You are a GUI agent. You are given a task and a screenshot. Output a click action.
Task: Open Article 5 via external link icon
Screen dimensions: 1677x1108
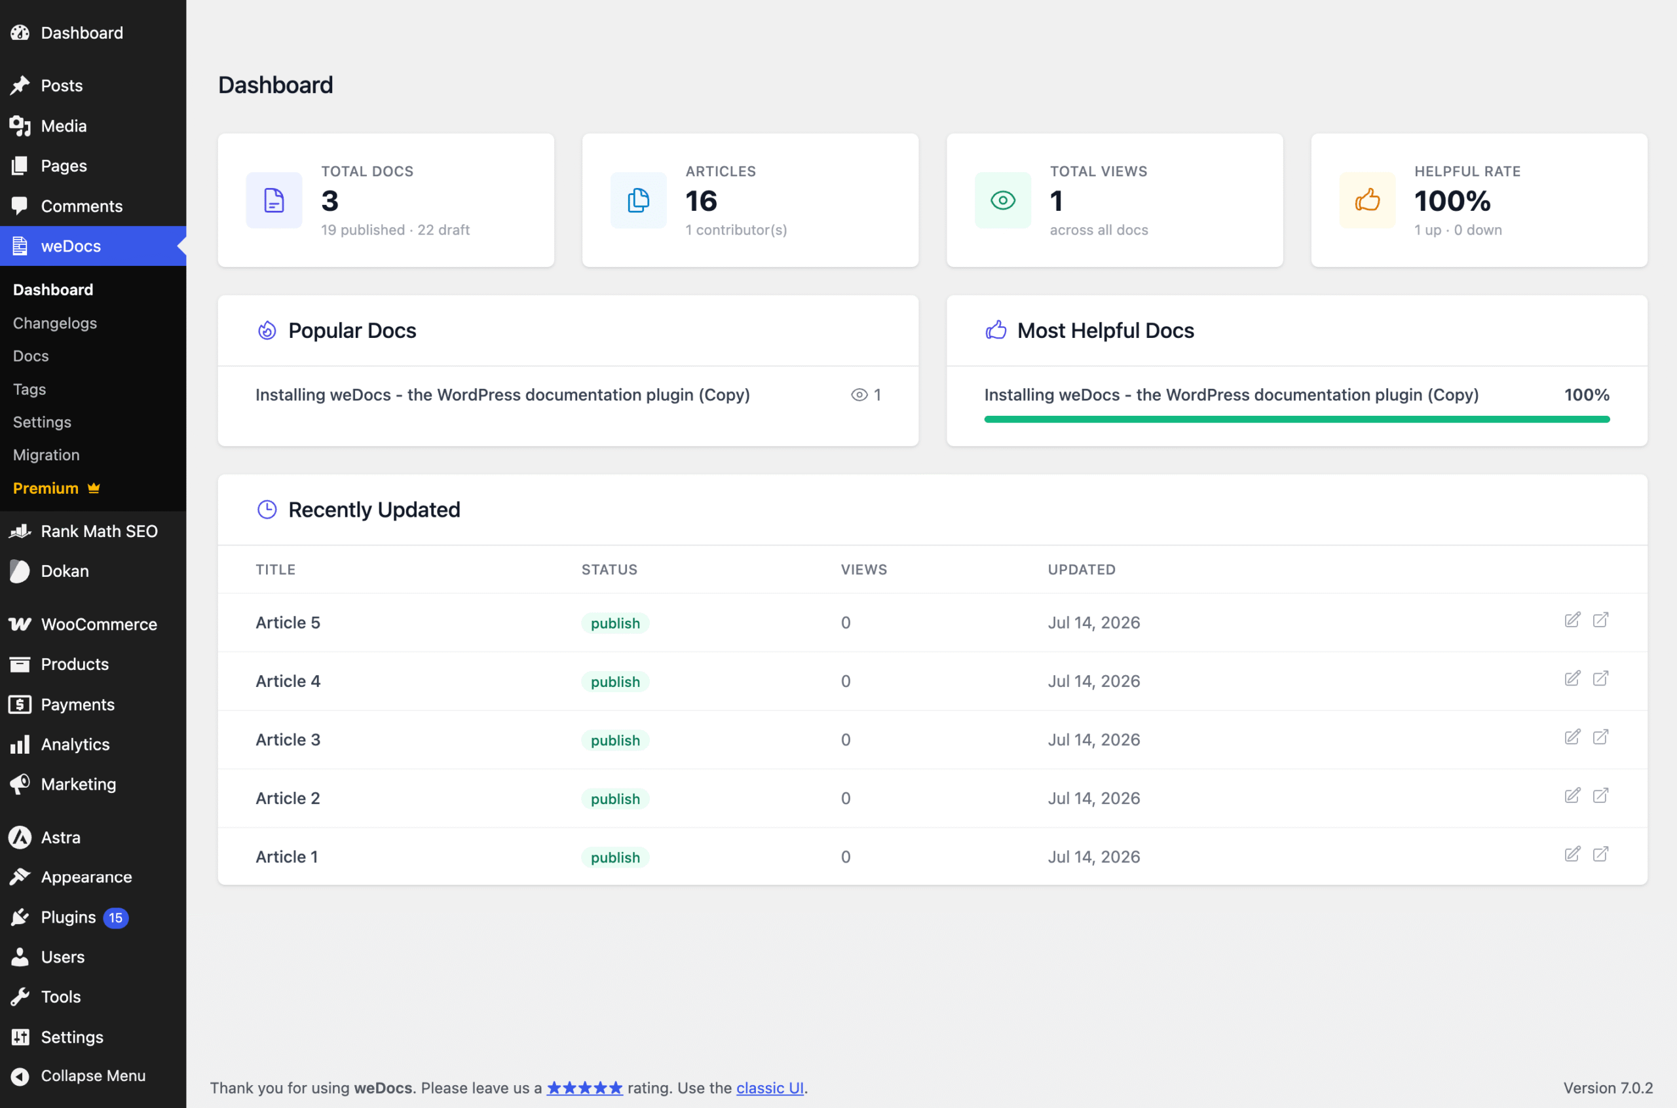pyautogui.click(x=1600, y=620)
